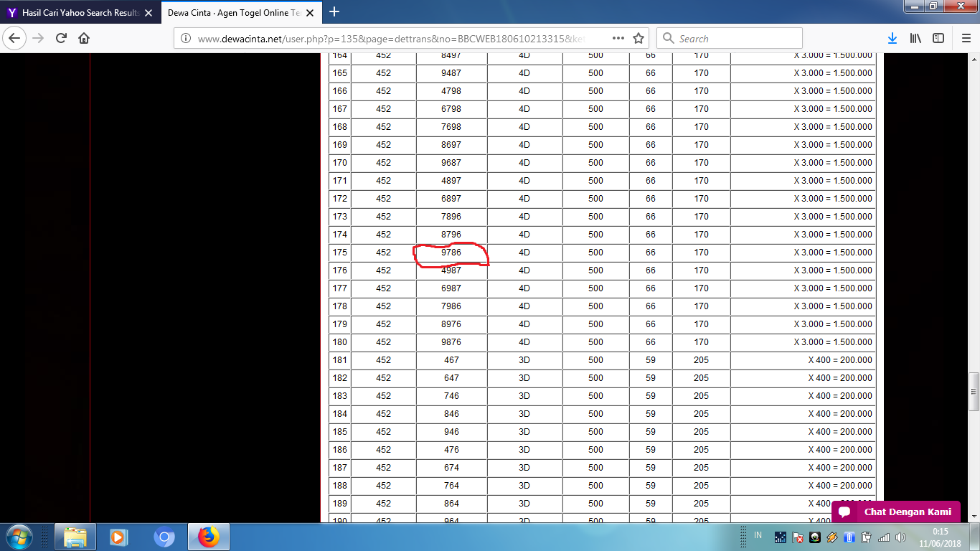Show site information for dewacinta.net
The image size is (980, 551).
coord(186,39)
